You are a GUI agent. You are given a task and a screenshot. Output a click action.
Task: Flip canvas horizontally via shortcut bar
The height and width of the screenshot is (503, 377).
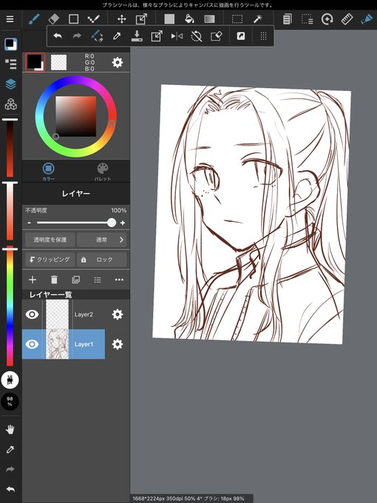pyautogui.click(x=177, y=36)
